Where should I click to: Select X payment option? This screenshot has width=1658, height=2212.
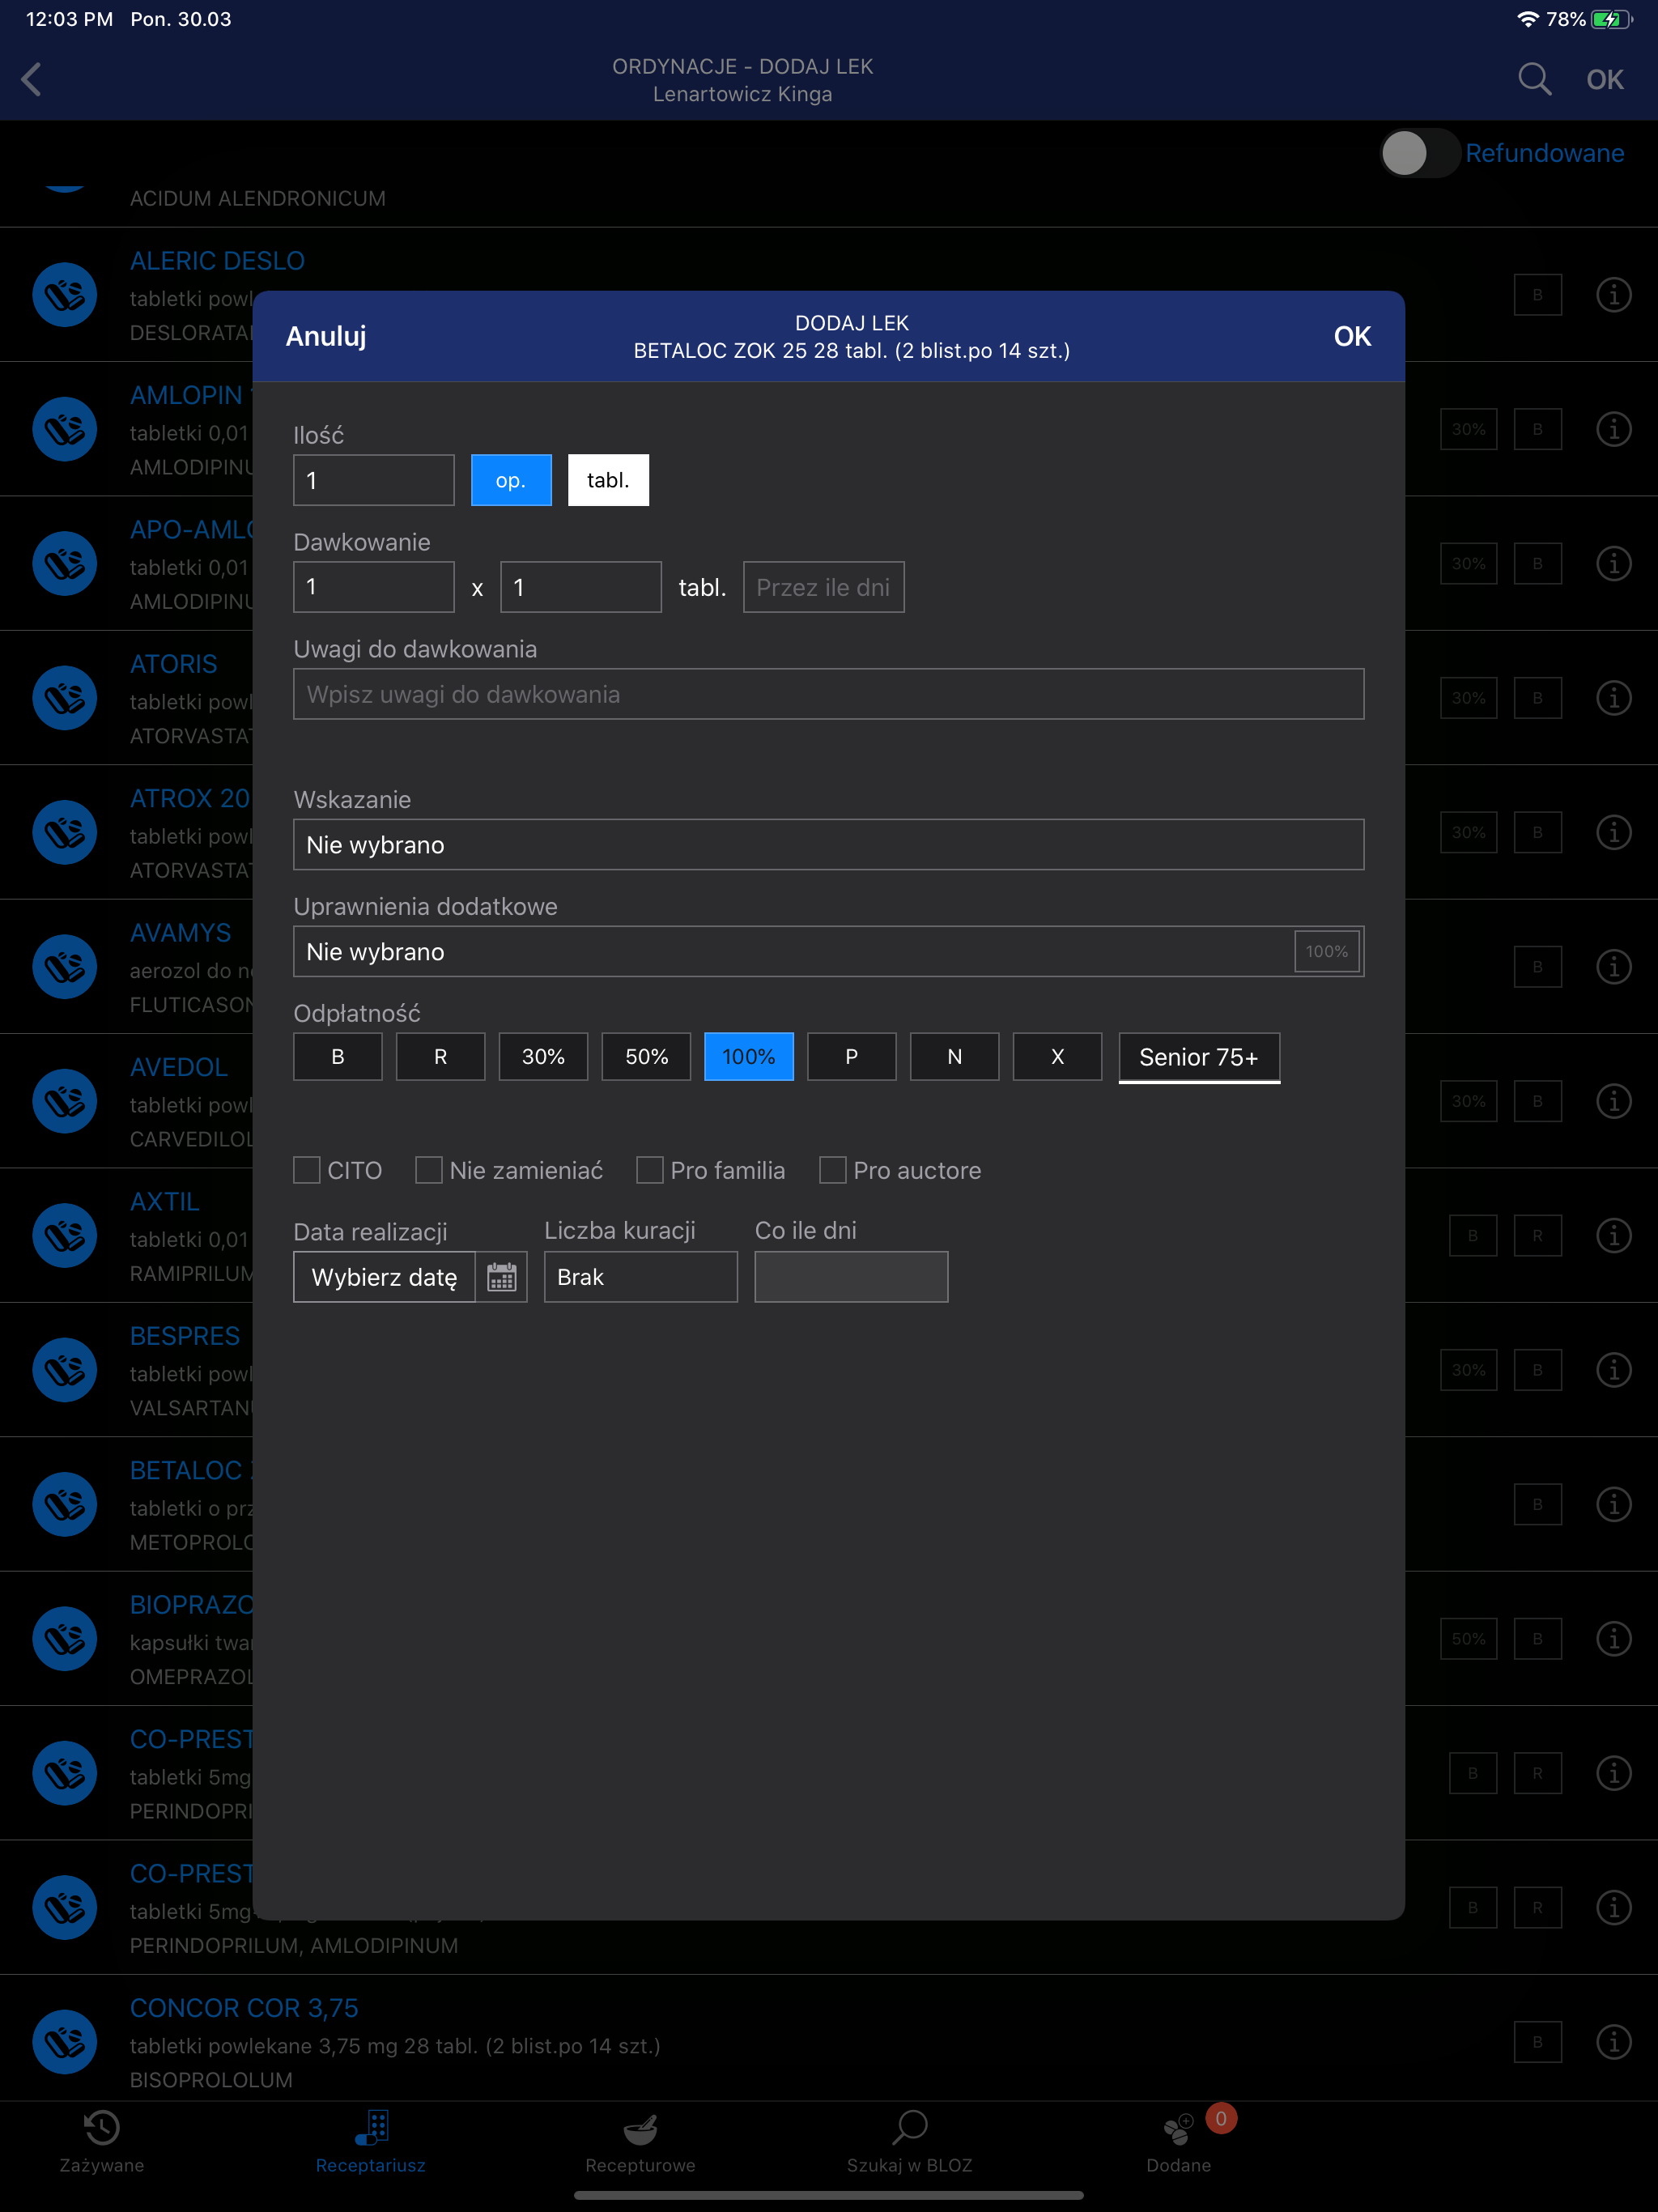pos(1058,1057)
